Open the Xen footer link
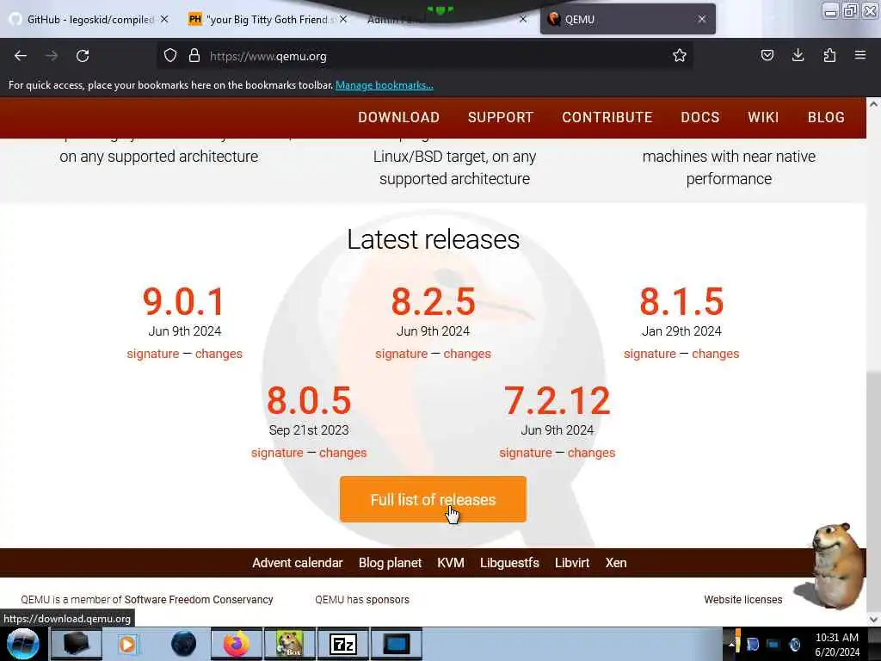The image size is (881, 661). tap(616, 563)
